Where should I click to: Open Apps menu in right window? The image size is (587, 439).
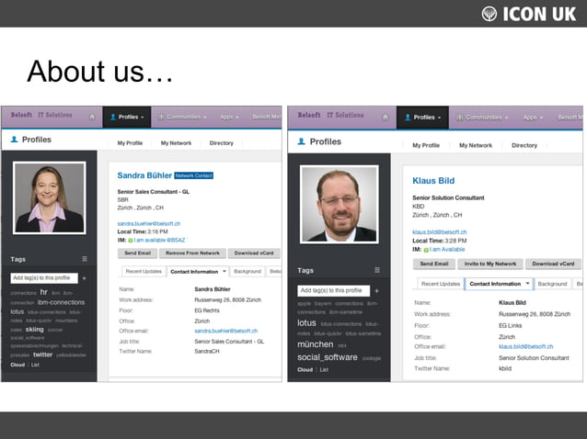pos(533,118)
